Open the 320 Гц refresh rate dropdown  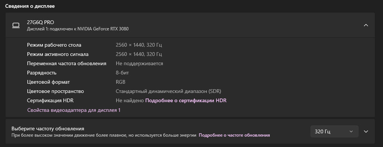click(334, 131)
